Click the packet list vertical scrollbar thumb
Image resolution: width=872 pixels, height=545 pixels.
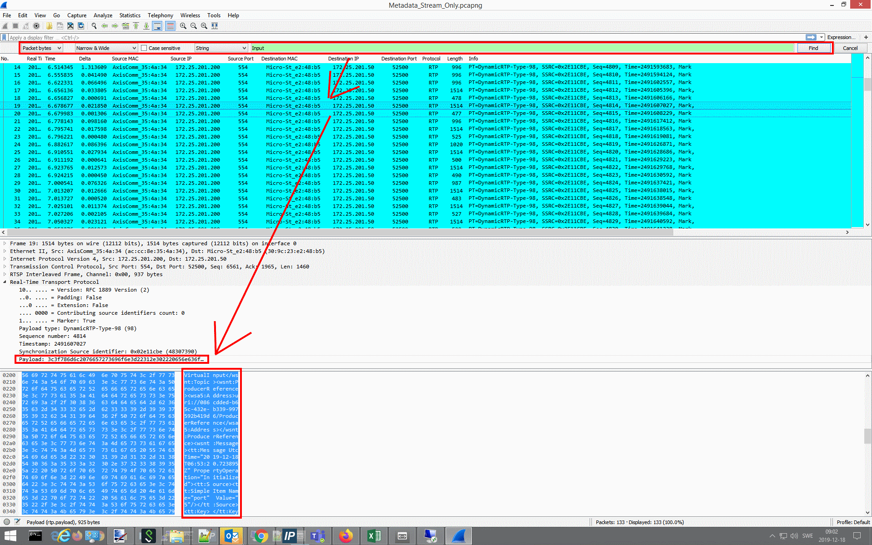867,84
